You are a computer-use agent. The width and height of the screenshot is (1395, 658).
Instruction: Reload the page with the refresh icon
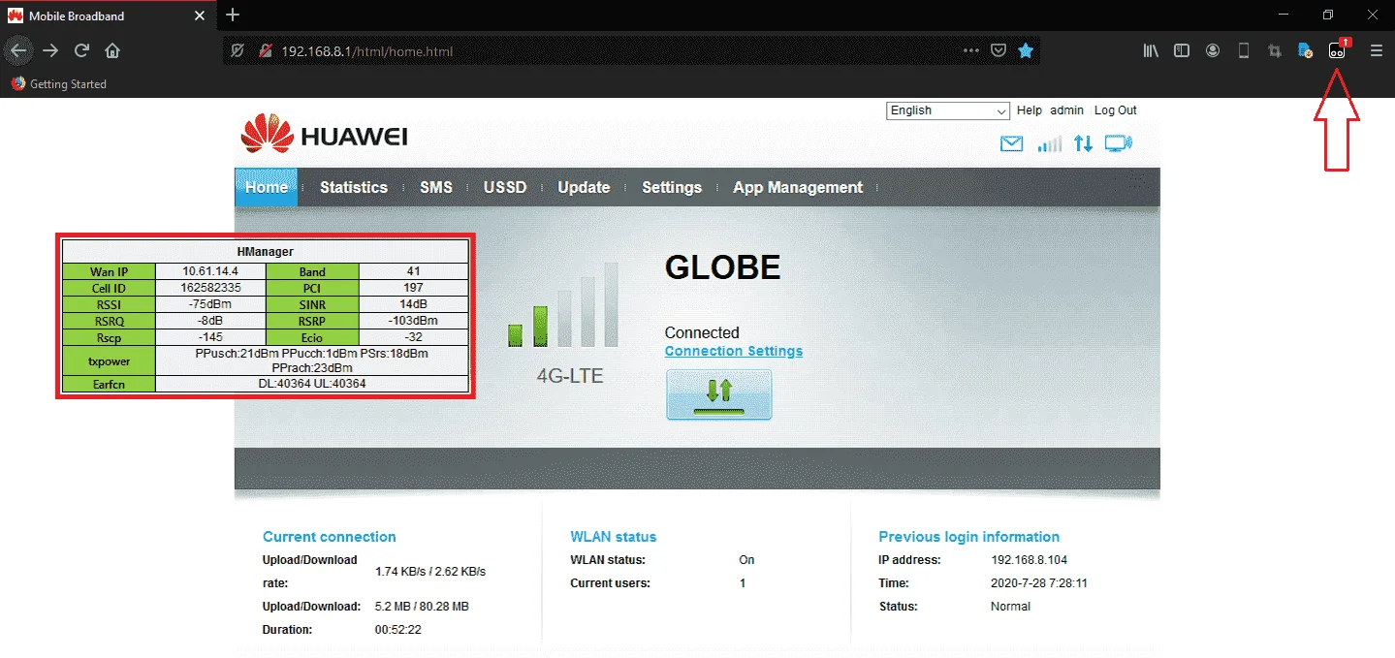point(81,50)
